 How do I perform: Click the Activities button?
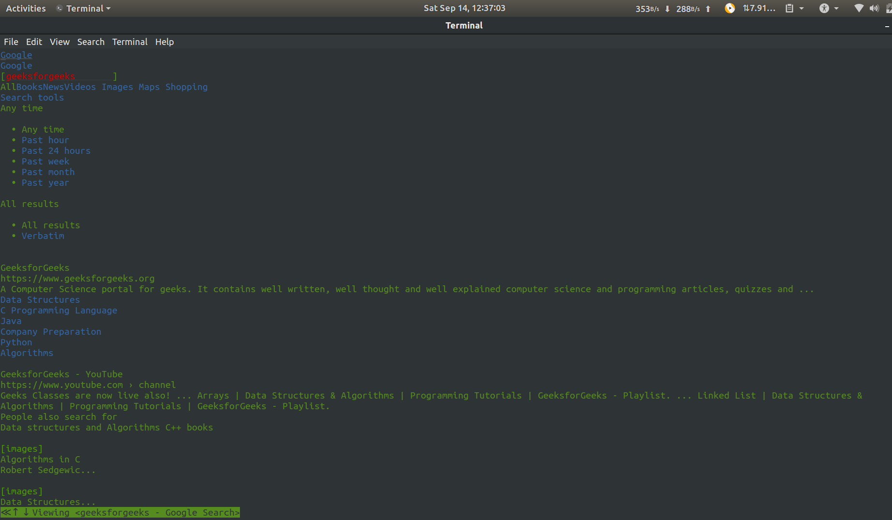coord(26,8)
